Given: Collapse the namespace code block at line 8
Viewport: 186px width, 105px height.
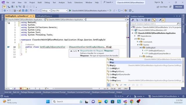Looking at the screenshot, I should [x=20, y=40].
